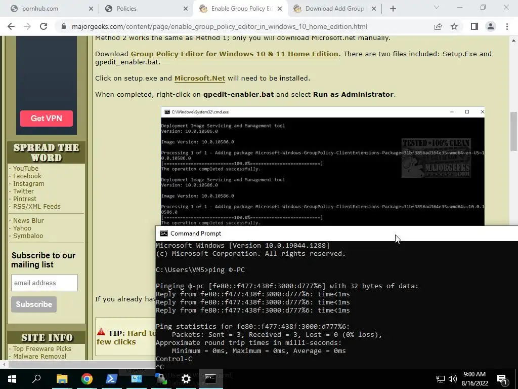Open Facebook sidebar link
This screenshot has height=389, width=518.
point(27,176)
